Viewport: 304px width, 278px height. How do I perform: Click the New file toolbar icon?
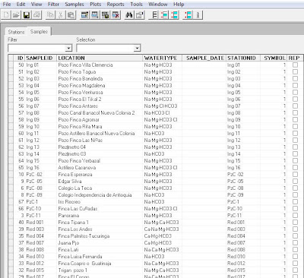click(6, 15)
